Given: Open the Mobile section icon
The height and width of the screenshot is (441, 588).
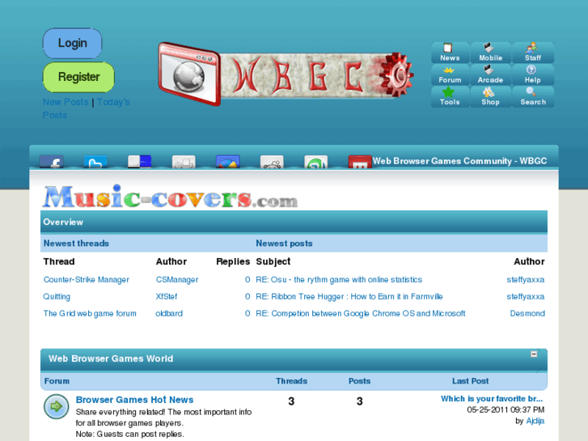Looking at the screenshot, I should coord(490,53).
